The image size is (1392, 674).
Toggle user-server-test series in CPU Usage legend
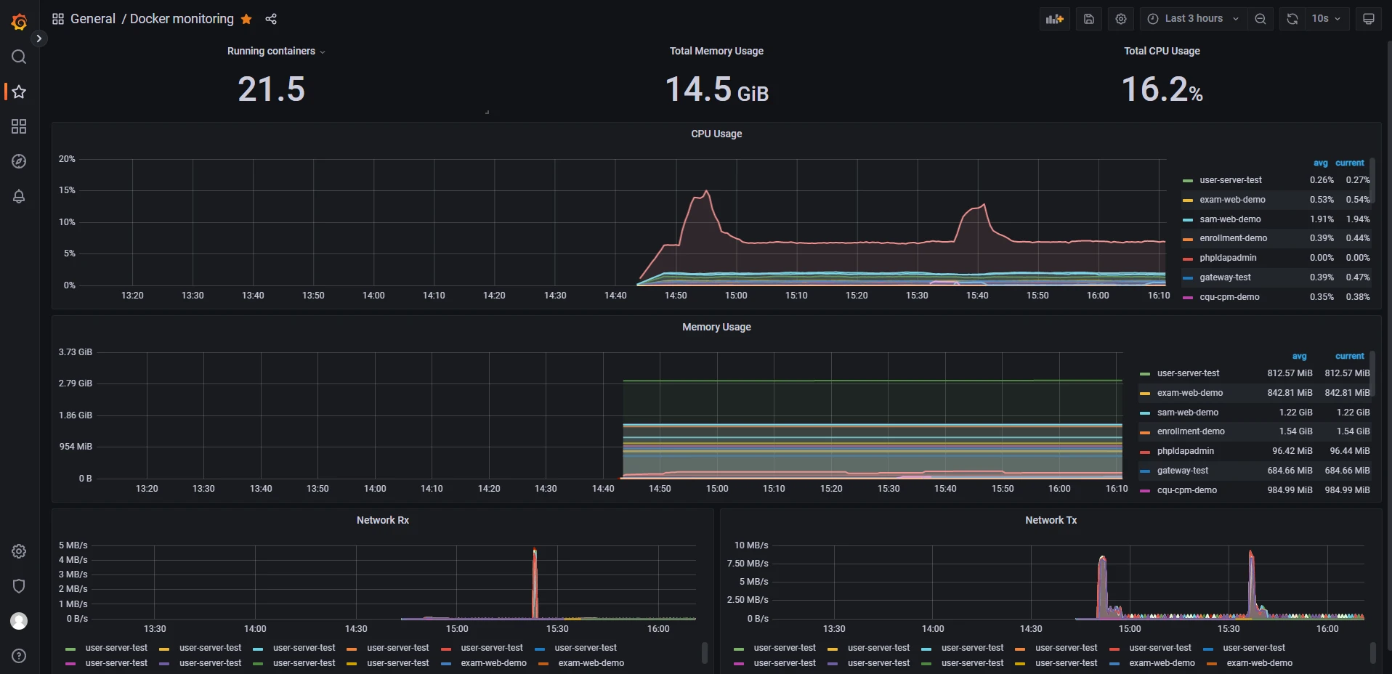(1231, 180)
